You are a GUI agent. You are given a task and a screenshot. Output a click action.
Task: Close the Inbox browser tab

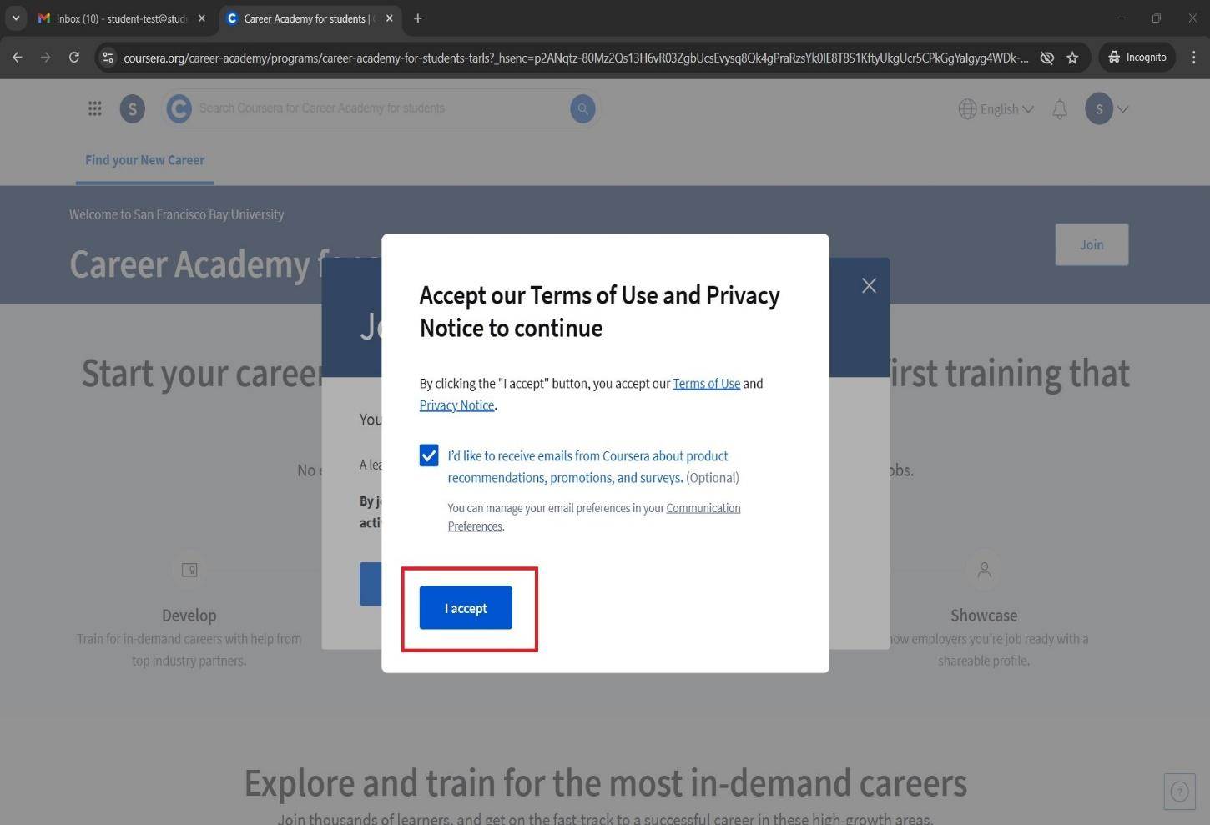tap(201, 18)
